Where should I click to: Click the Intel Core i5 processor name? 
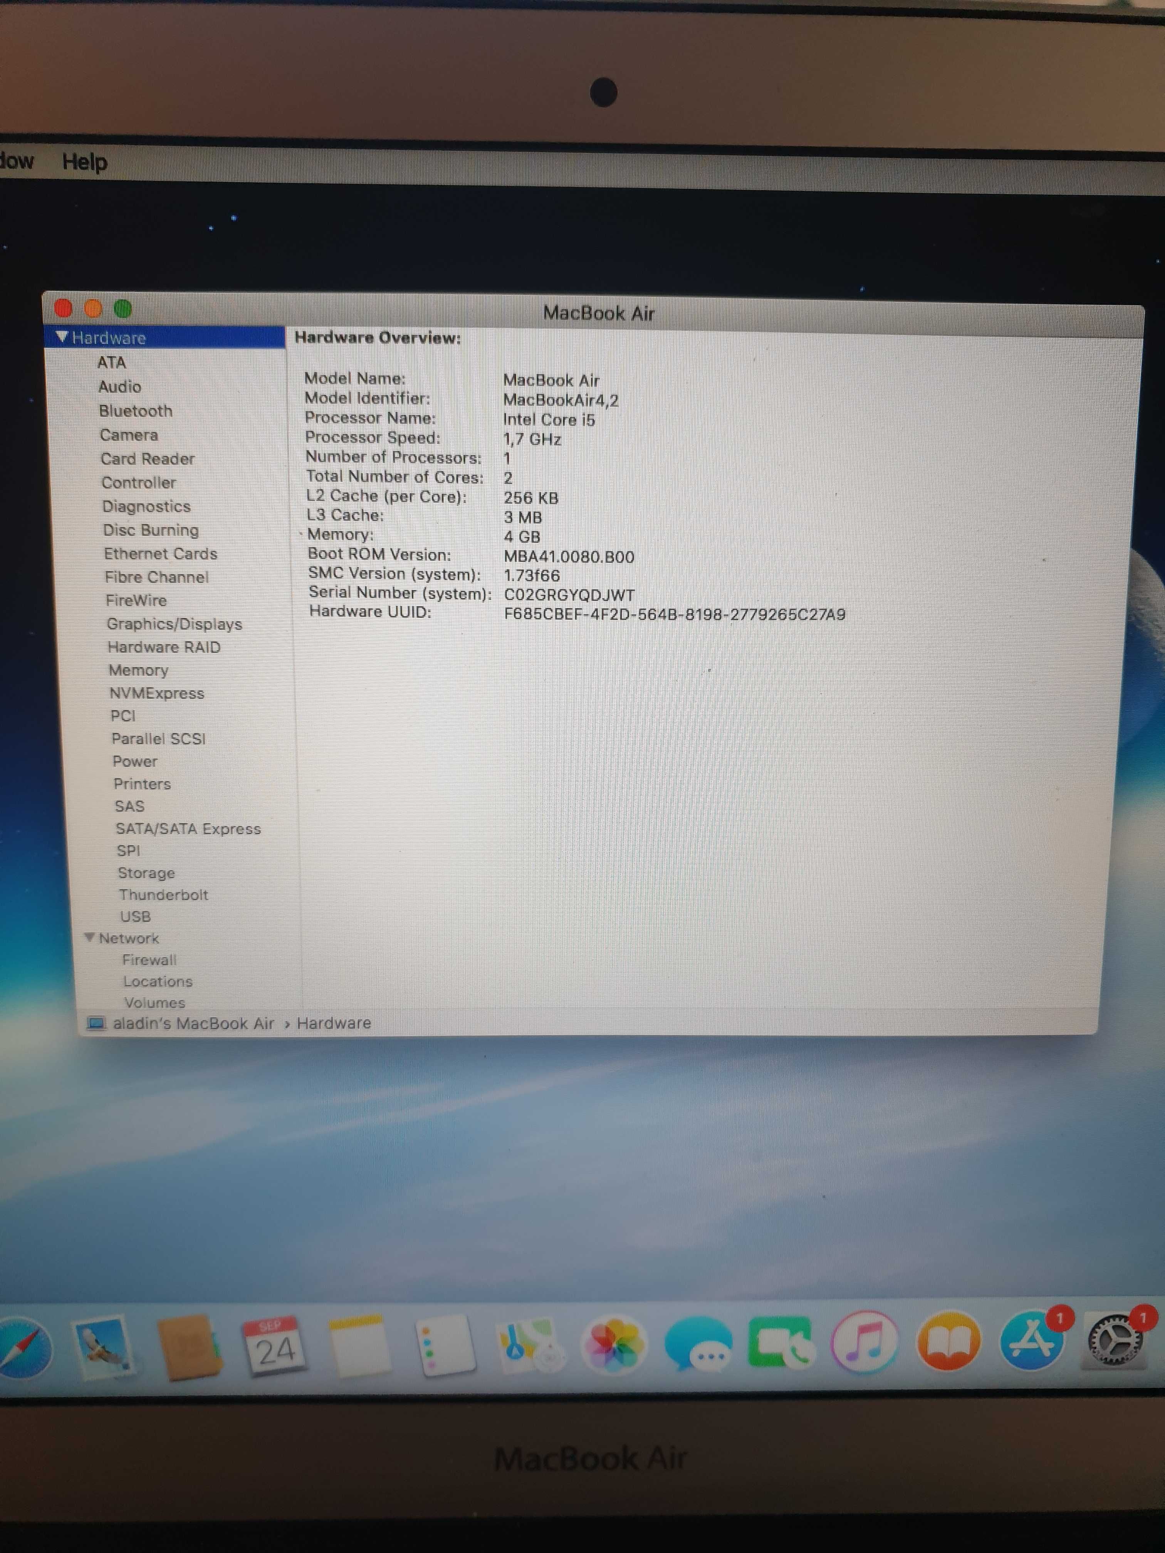[x=549, y=420]
